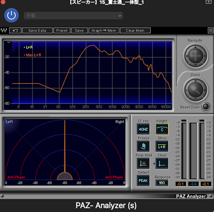
Task: Navigate up with the top arrow
Action: click(196, 47)
